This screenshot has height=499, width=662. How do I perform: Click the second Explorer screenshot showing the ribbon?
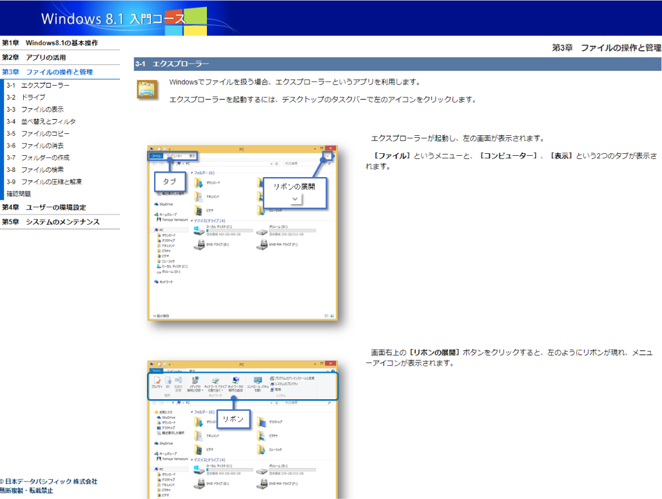point(242,430)
